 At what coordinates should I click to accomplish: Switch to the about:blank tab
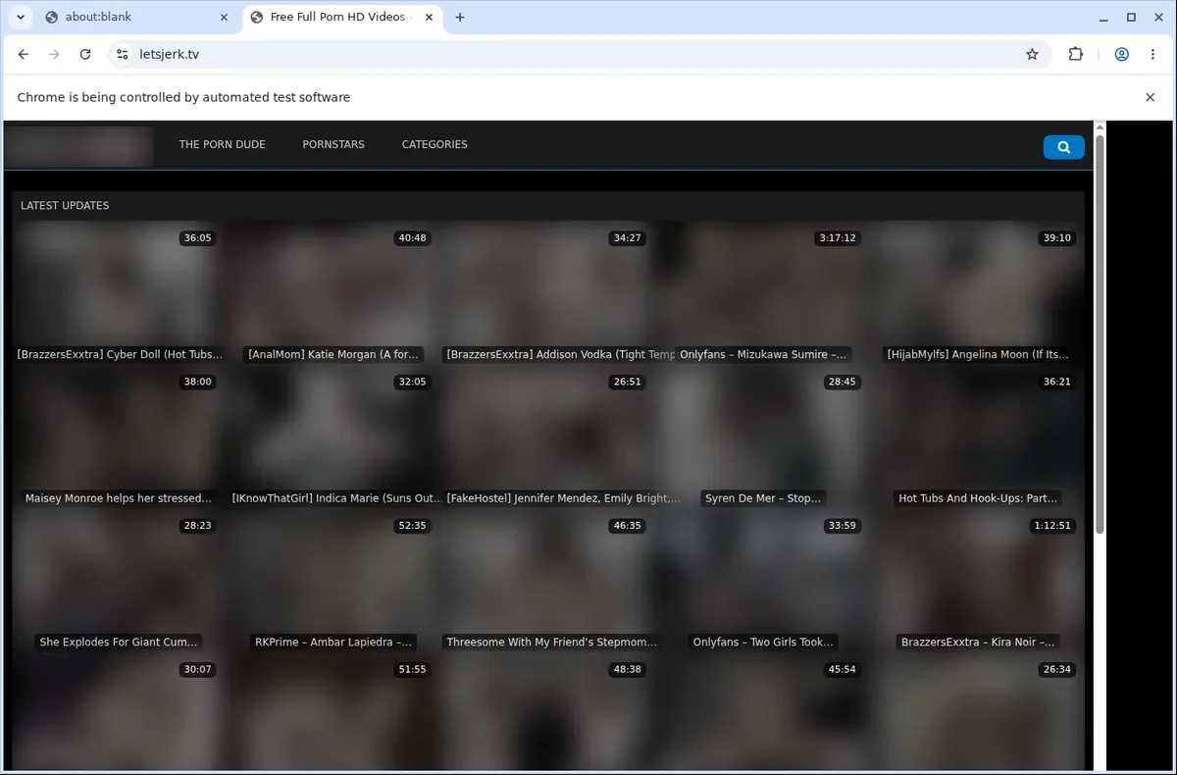[137, 18]
